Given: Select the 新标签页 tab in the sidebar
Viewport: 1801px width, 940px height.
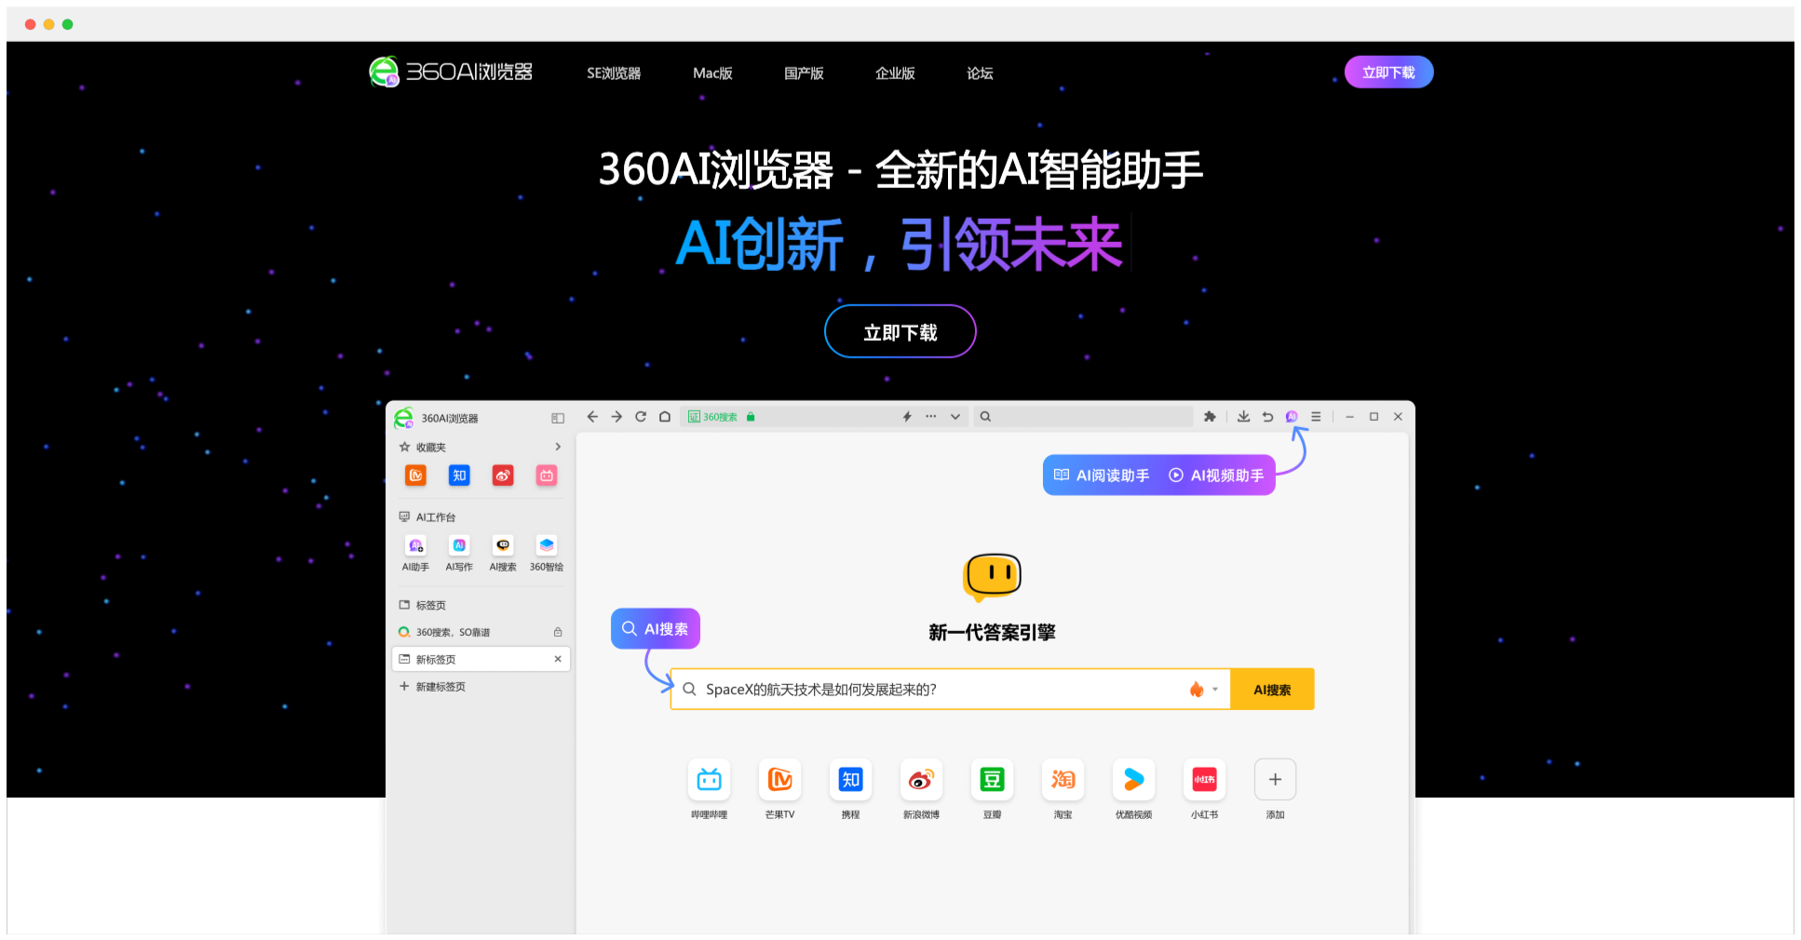Looking at the screenshot, I should [481, 659].
